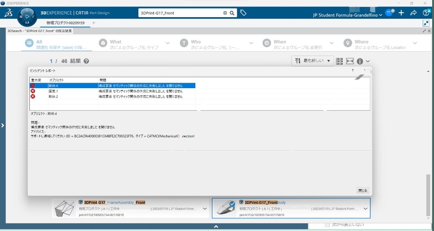Select the All results filter tab

[57, 45]
